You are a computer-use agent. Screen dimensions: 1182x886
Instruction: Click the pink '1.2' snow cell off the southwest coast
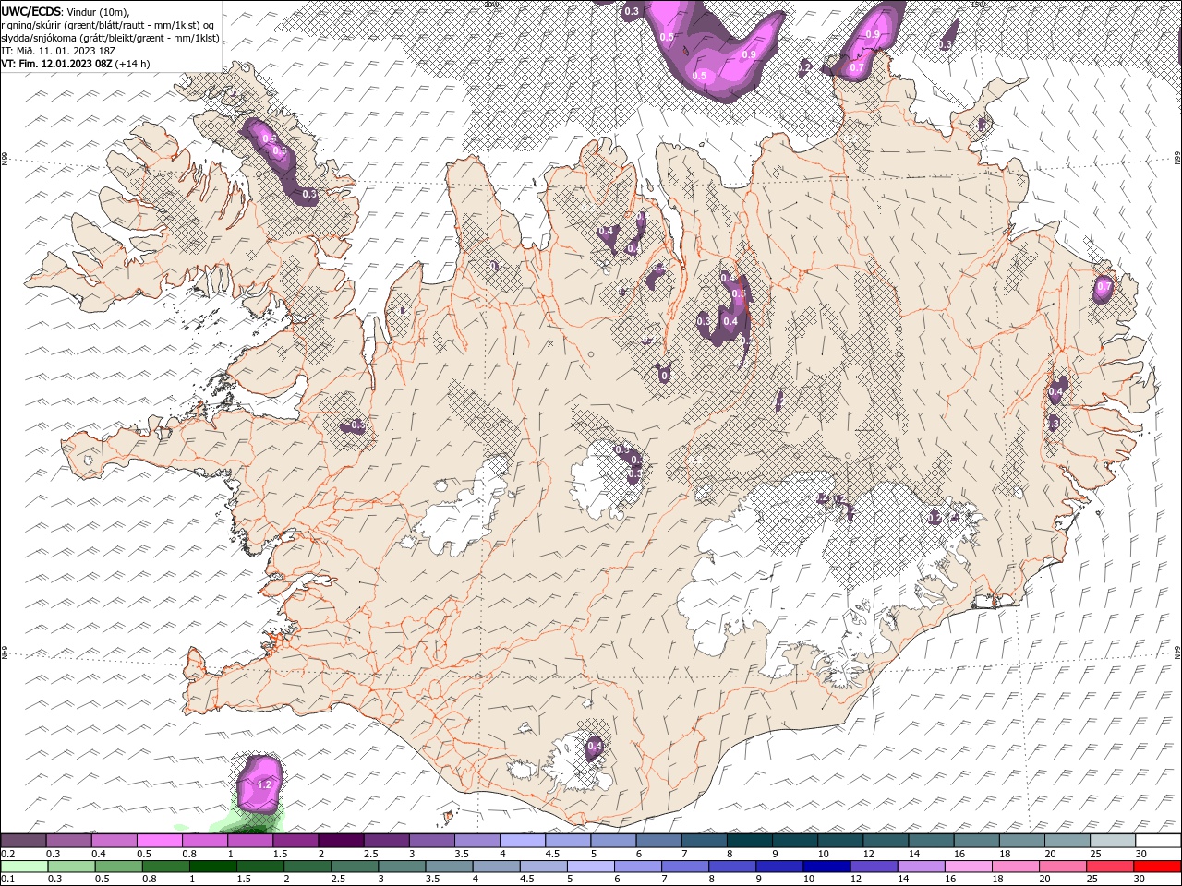pos(260,783)
